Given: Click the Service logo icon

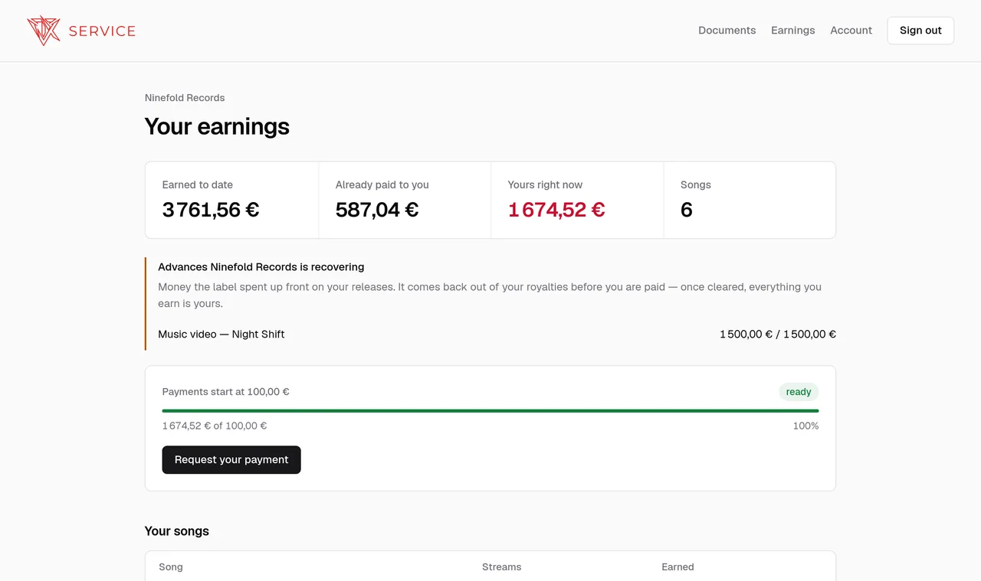Looking at the screenshot, I should click(x=44, y=31).
